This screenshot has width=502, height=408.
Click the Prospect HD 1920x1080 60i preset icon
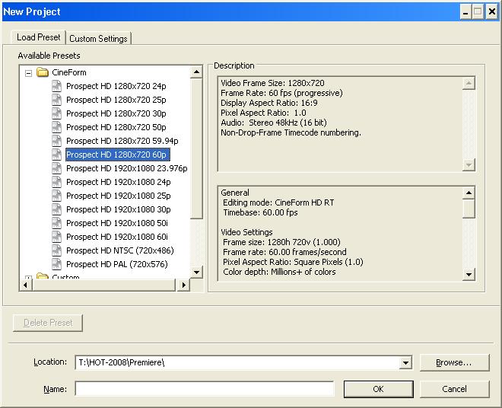pyautogui.click(x=57, y=237)
